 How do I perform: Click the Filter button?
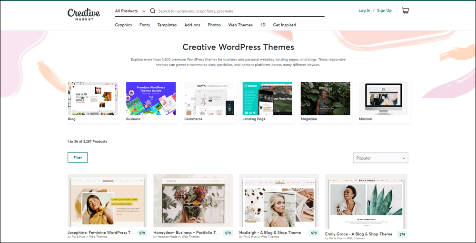(78, 158)
